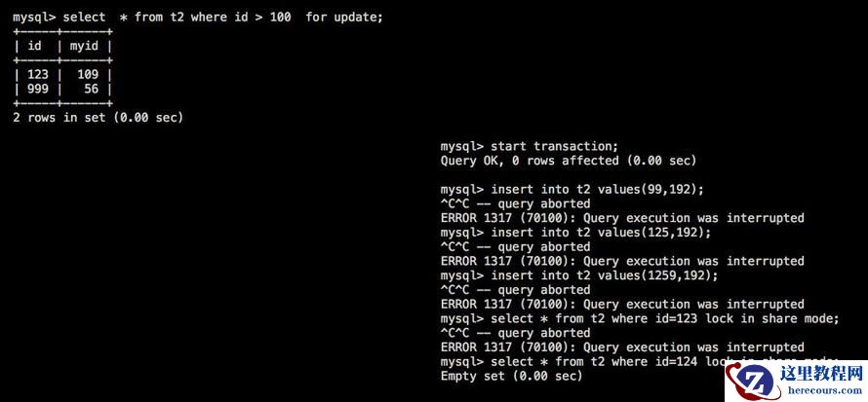
Task: Select table row with id 123
Action: coord(62,74)
